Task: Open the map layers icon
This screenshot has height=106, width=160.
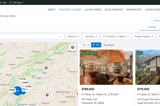Action: (73, 47)
